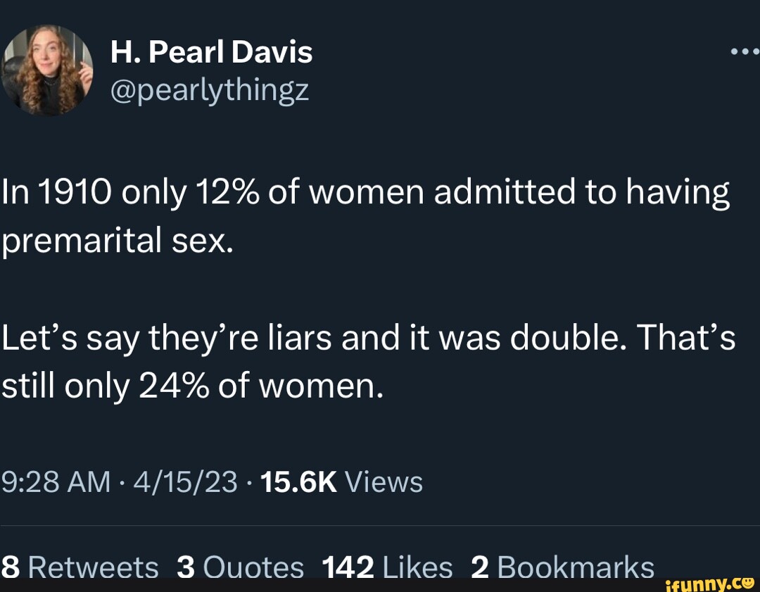This screenshot has width=760, height=592.
Task: Click H. Pearl Davis's profile picture
Action: (x=49, y=68)
